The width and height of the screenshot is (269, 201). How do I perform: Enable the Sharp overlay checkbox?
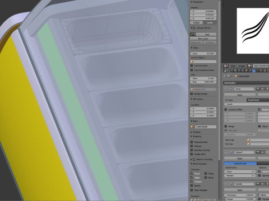click(206, 173)
